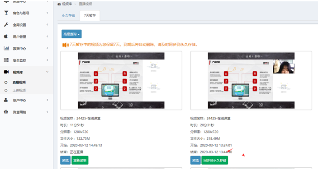Click the orange speaker notice icon
The image size is (318, 170).
pyautogui.click(x=65, y=45)
